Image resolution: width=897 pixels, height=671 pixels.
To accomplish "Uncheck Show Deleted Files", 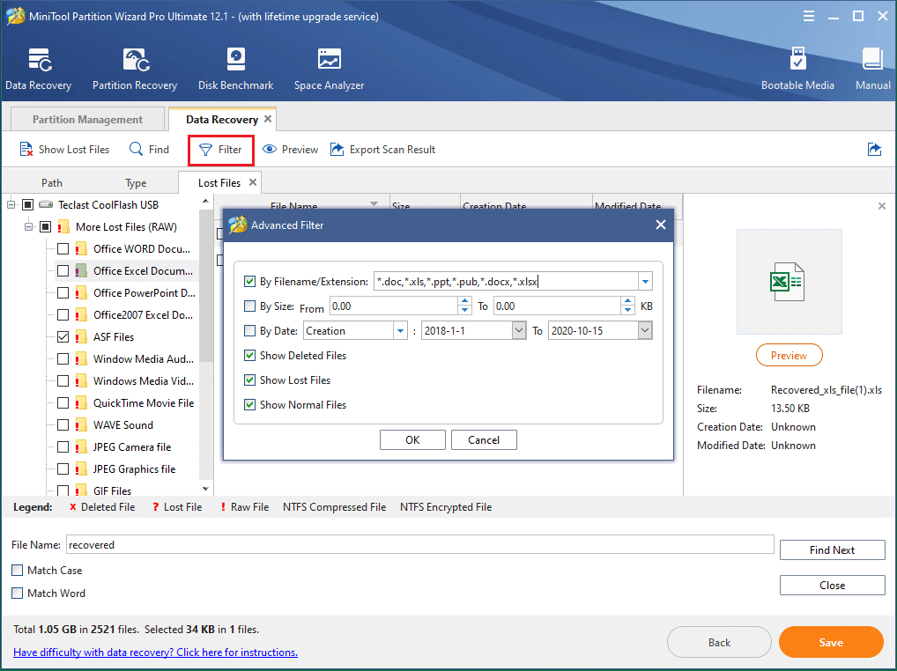I will coord(249,355).
